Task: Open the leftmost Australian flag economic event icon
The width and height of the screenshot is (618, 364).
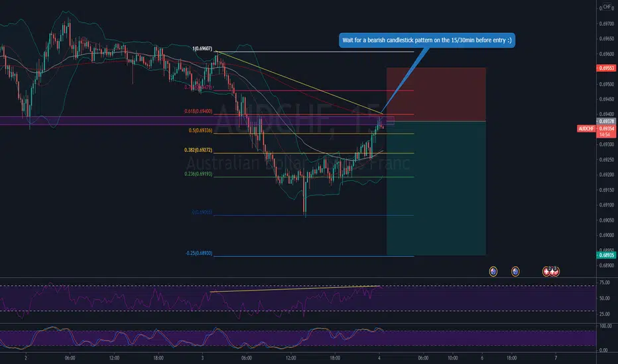Action: tap(493, 271)
